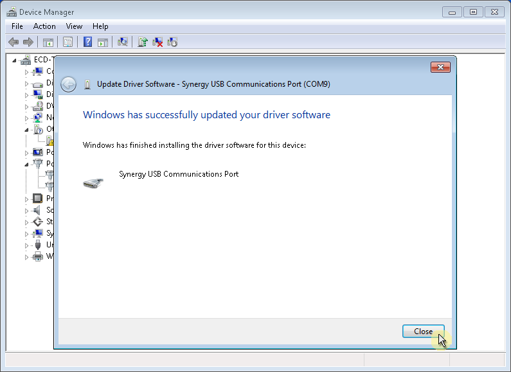Expand the Sound controllers node
The width and height of the screenshot is (511, 372).
pyautogui.click(x=26, y=211)
